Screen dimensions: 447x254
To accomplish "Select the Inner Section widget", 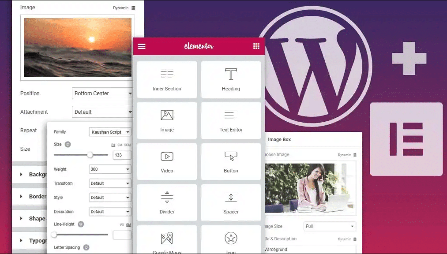I will [x=167, y=79].
